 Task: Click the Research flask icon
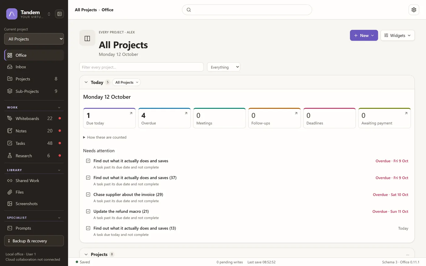click(x=10, y=156)
